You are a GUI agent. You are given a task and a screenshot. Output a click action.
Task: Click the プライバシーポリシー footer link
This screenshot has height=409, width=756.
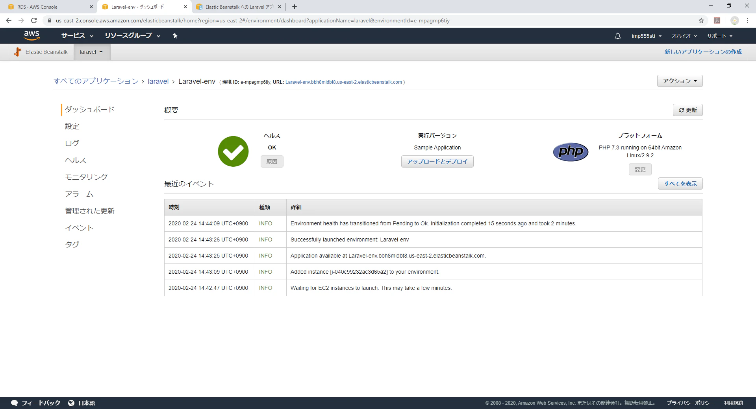coord(690,403)
